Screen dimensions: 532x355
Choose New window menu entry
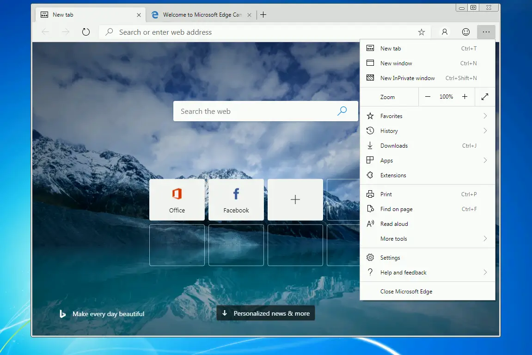click(428, 63)
